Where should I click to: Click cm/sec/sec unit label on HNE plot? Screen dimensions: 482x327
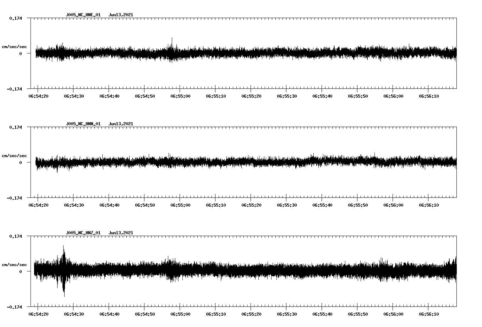click(14, 47)
